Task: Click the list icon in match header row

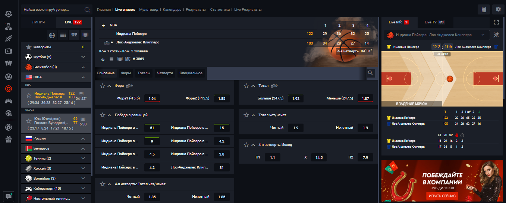Action: (x=111, y=59)
